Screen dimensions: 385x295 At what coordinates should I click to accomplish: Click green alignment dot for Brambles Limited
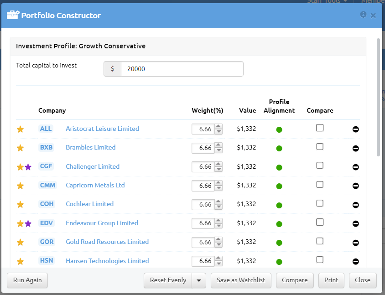[x=279, y=148]
